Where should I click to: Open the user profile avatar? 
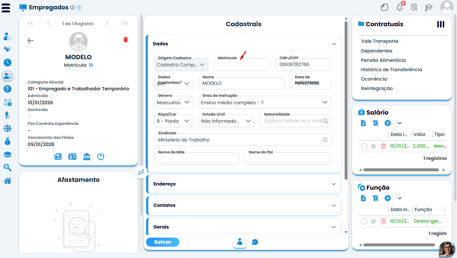[447, 7]
